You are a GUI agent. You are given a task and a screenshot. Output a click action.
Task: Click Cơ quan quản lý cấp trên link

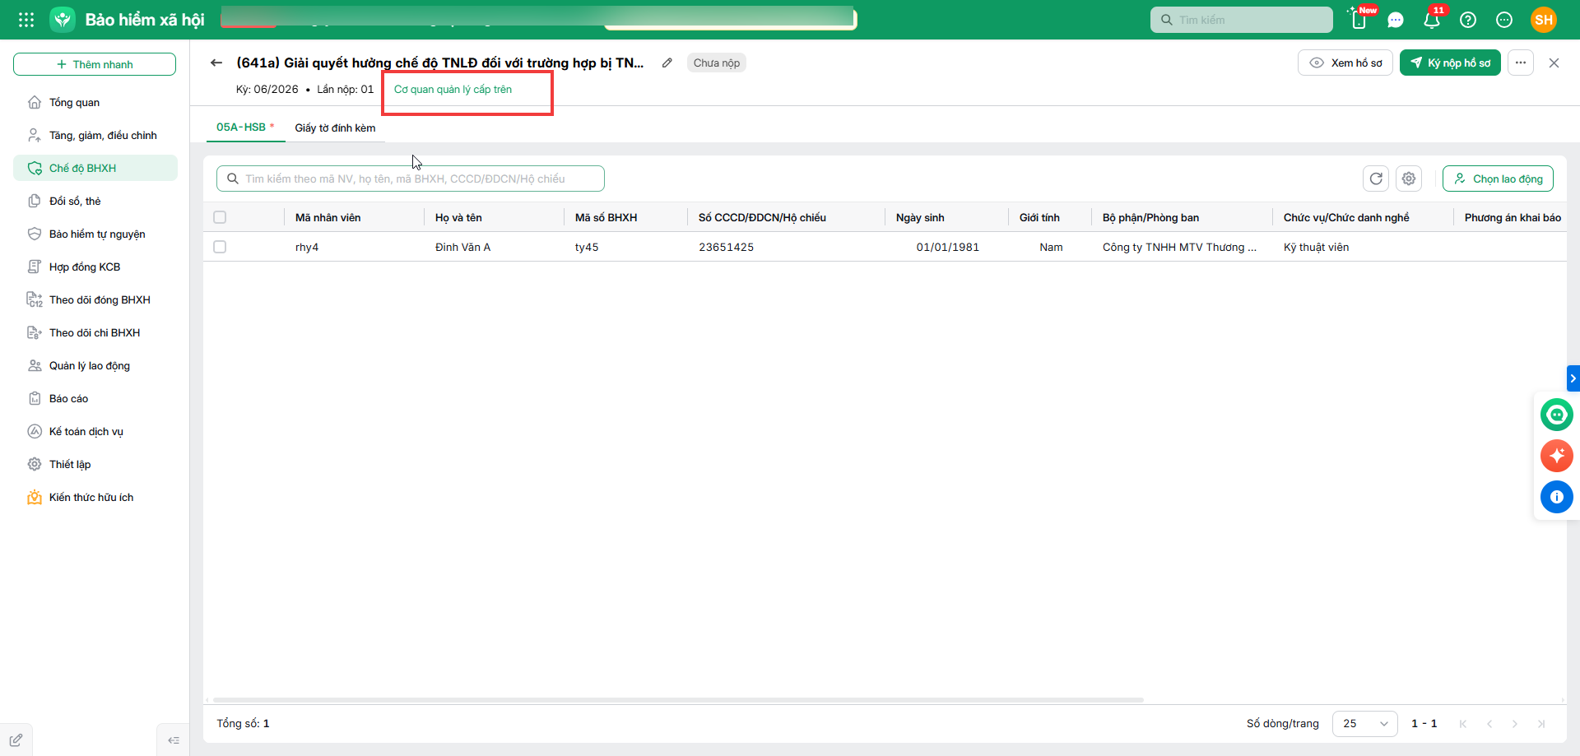tap(453, 89)
